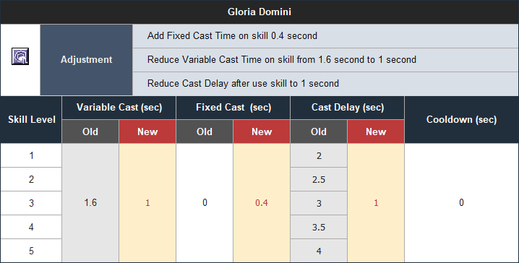Click the Adjustment label cell
519x263 pixels.
pyautogui.click(x=87, y=59)
